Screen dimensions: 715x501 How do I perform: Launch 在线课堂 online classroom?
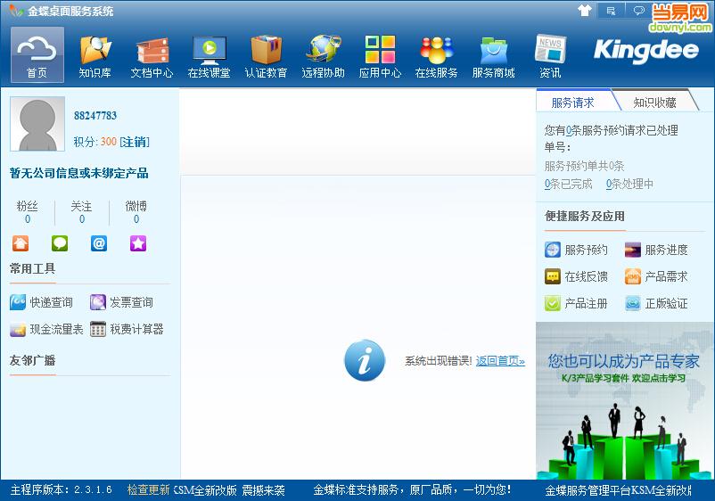209,56
